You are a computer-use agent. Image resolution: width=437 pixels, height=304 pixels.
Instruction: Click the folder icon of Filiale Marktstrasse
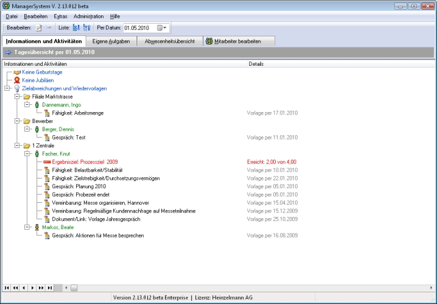(26, 96)
